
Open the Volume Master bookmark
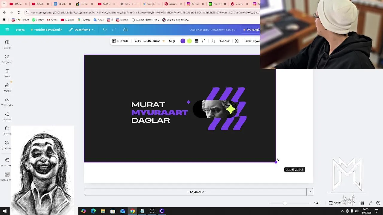tap(145, 20)
